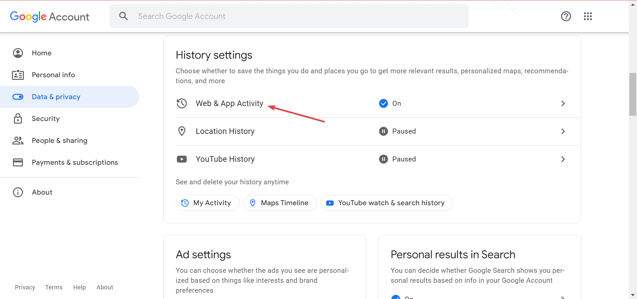Screen dimensions: 637x299
Task: Open YouTube watch & search history
Action: 387,203
